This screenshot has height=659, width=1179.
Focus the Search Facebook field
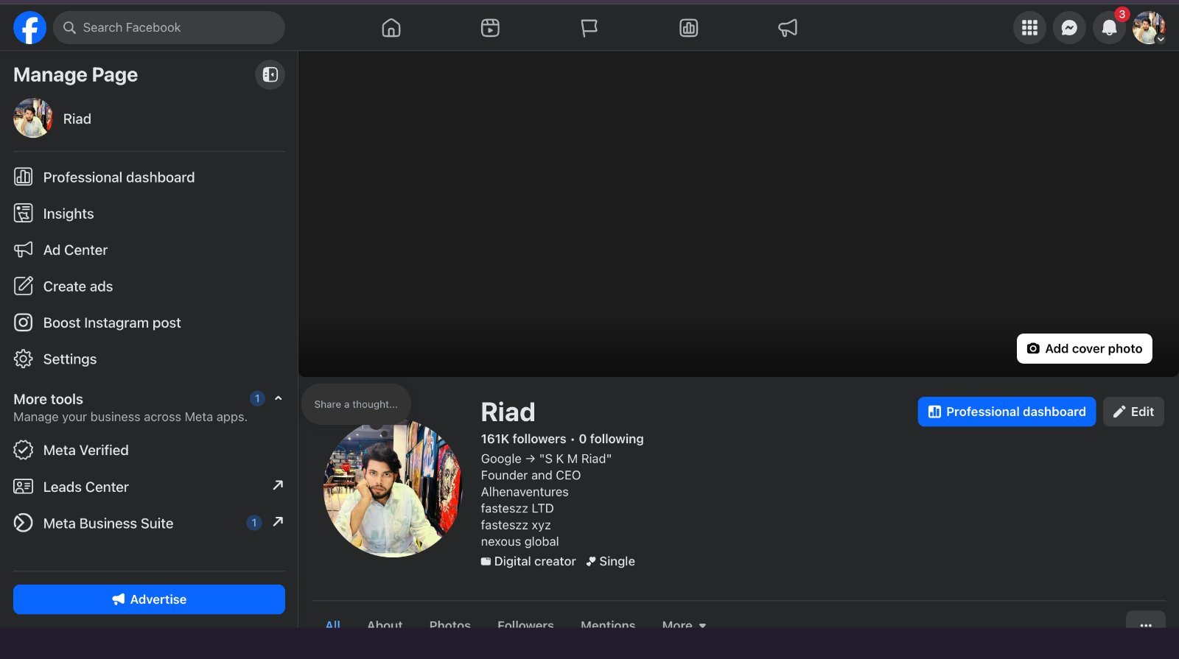coord(169,28)
